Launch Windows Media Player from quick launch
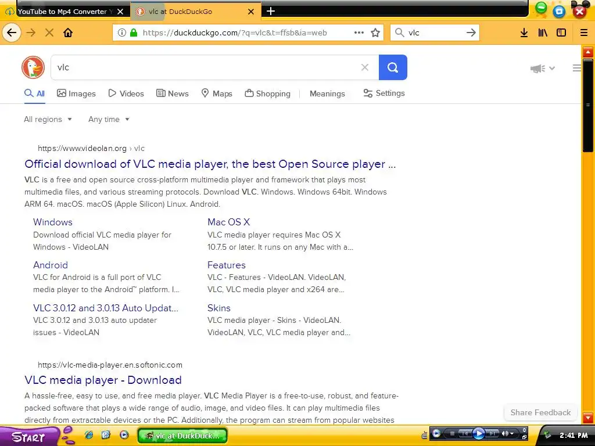Image resolution: width=595 pixels, height=446 pixels. (124, 434)
